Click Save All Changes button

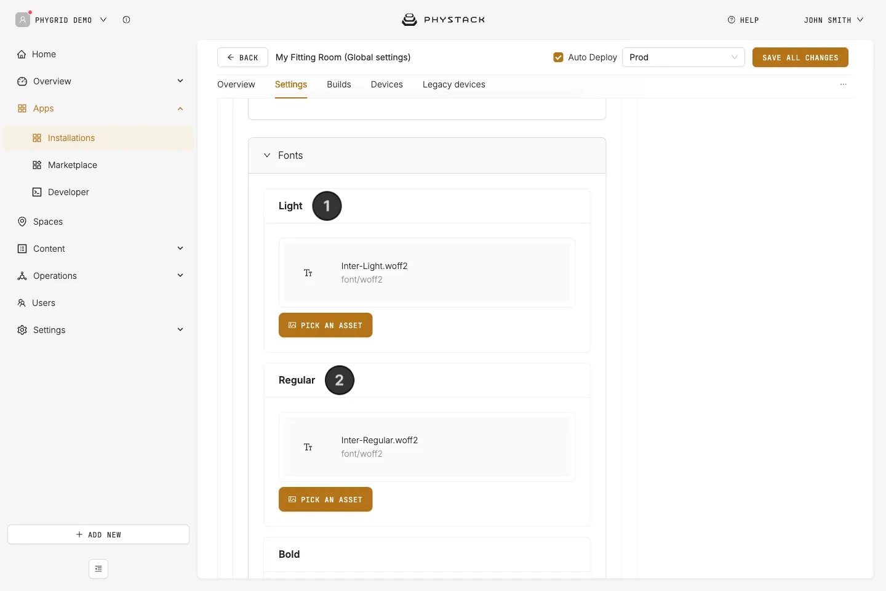pyautogui.click(x=800, y=57)
